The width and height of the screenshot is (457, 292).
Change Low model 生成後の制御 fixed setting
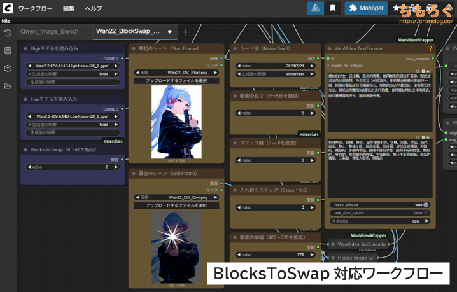click(73, 125)
